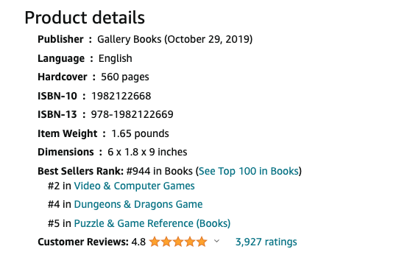Click the ISBN-10 number 1982122668
The image size is (410, 280).
click(121, 96)
